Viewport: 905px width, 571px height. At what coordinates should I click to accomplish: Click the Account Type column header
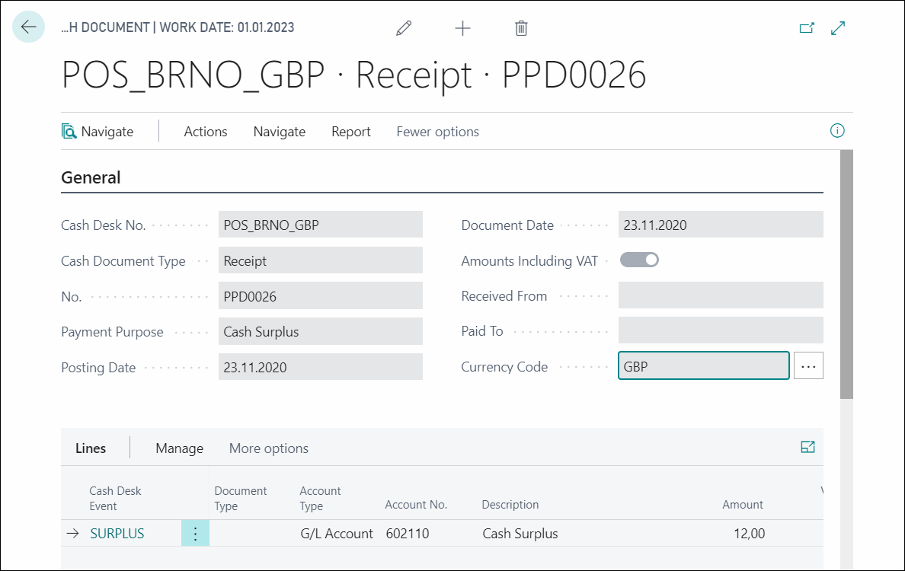click(x=320, y=499)
